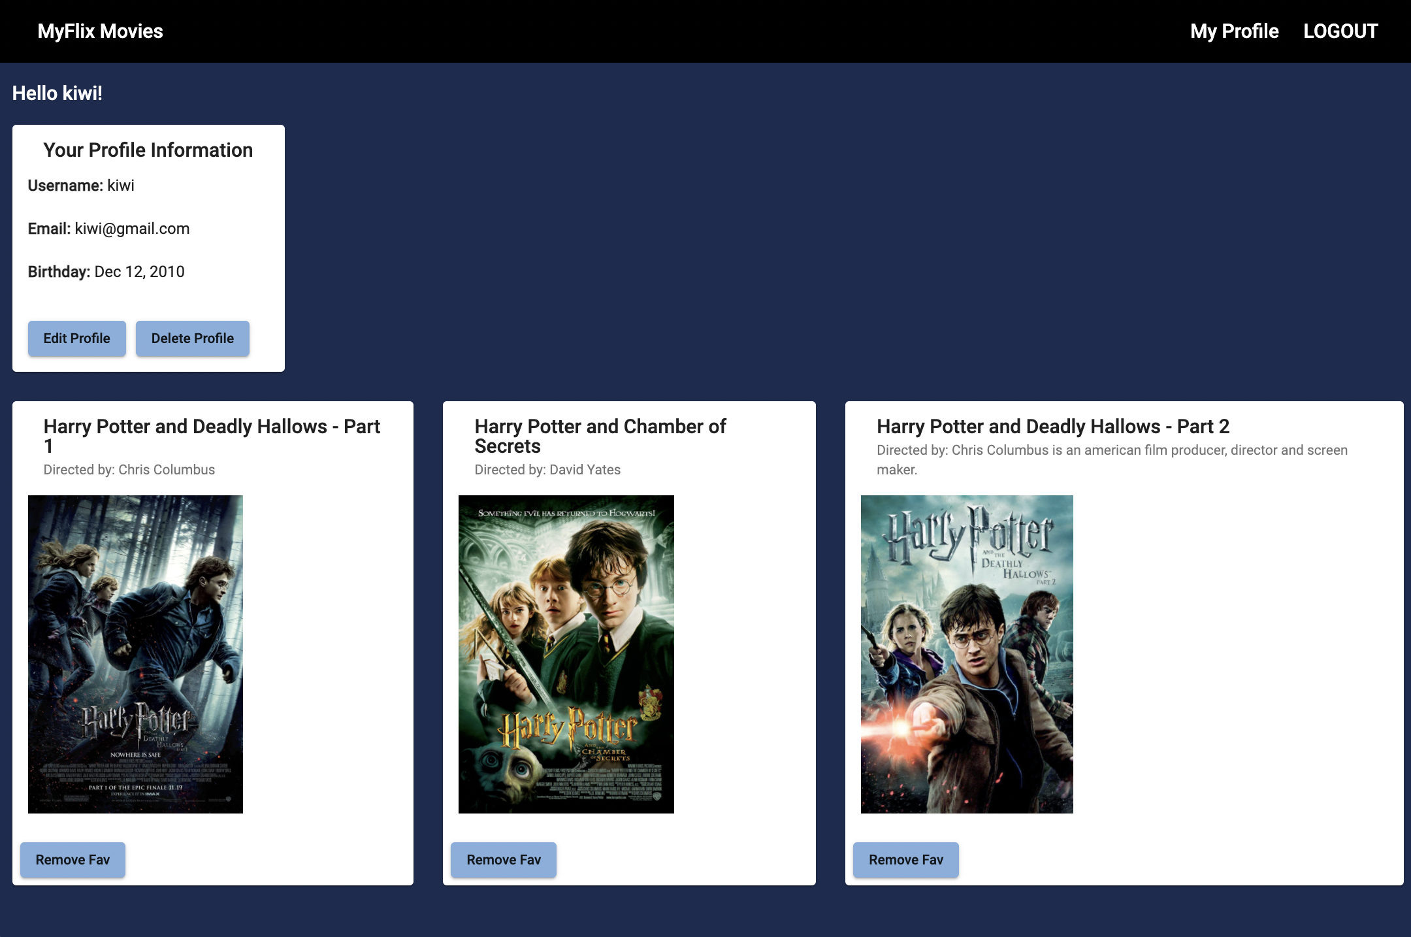
Task: Click the Your Profile Information heading
Action: point(148,150)
